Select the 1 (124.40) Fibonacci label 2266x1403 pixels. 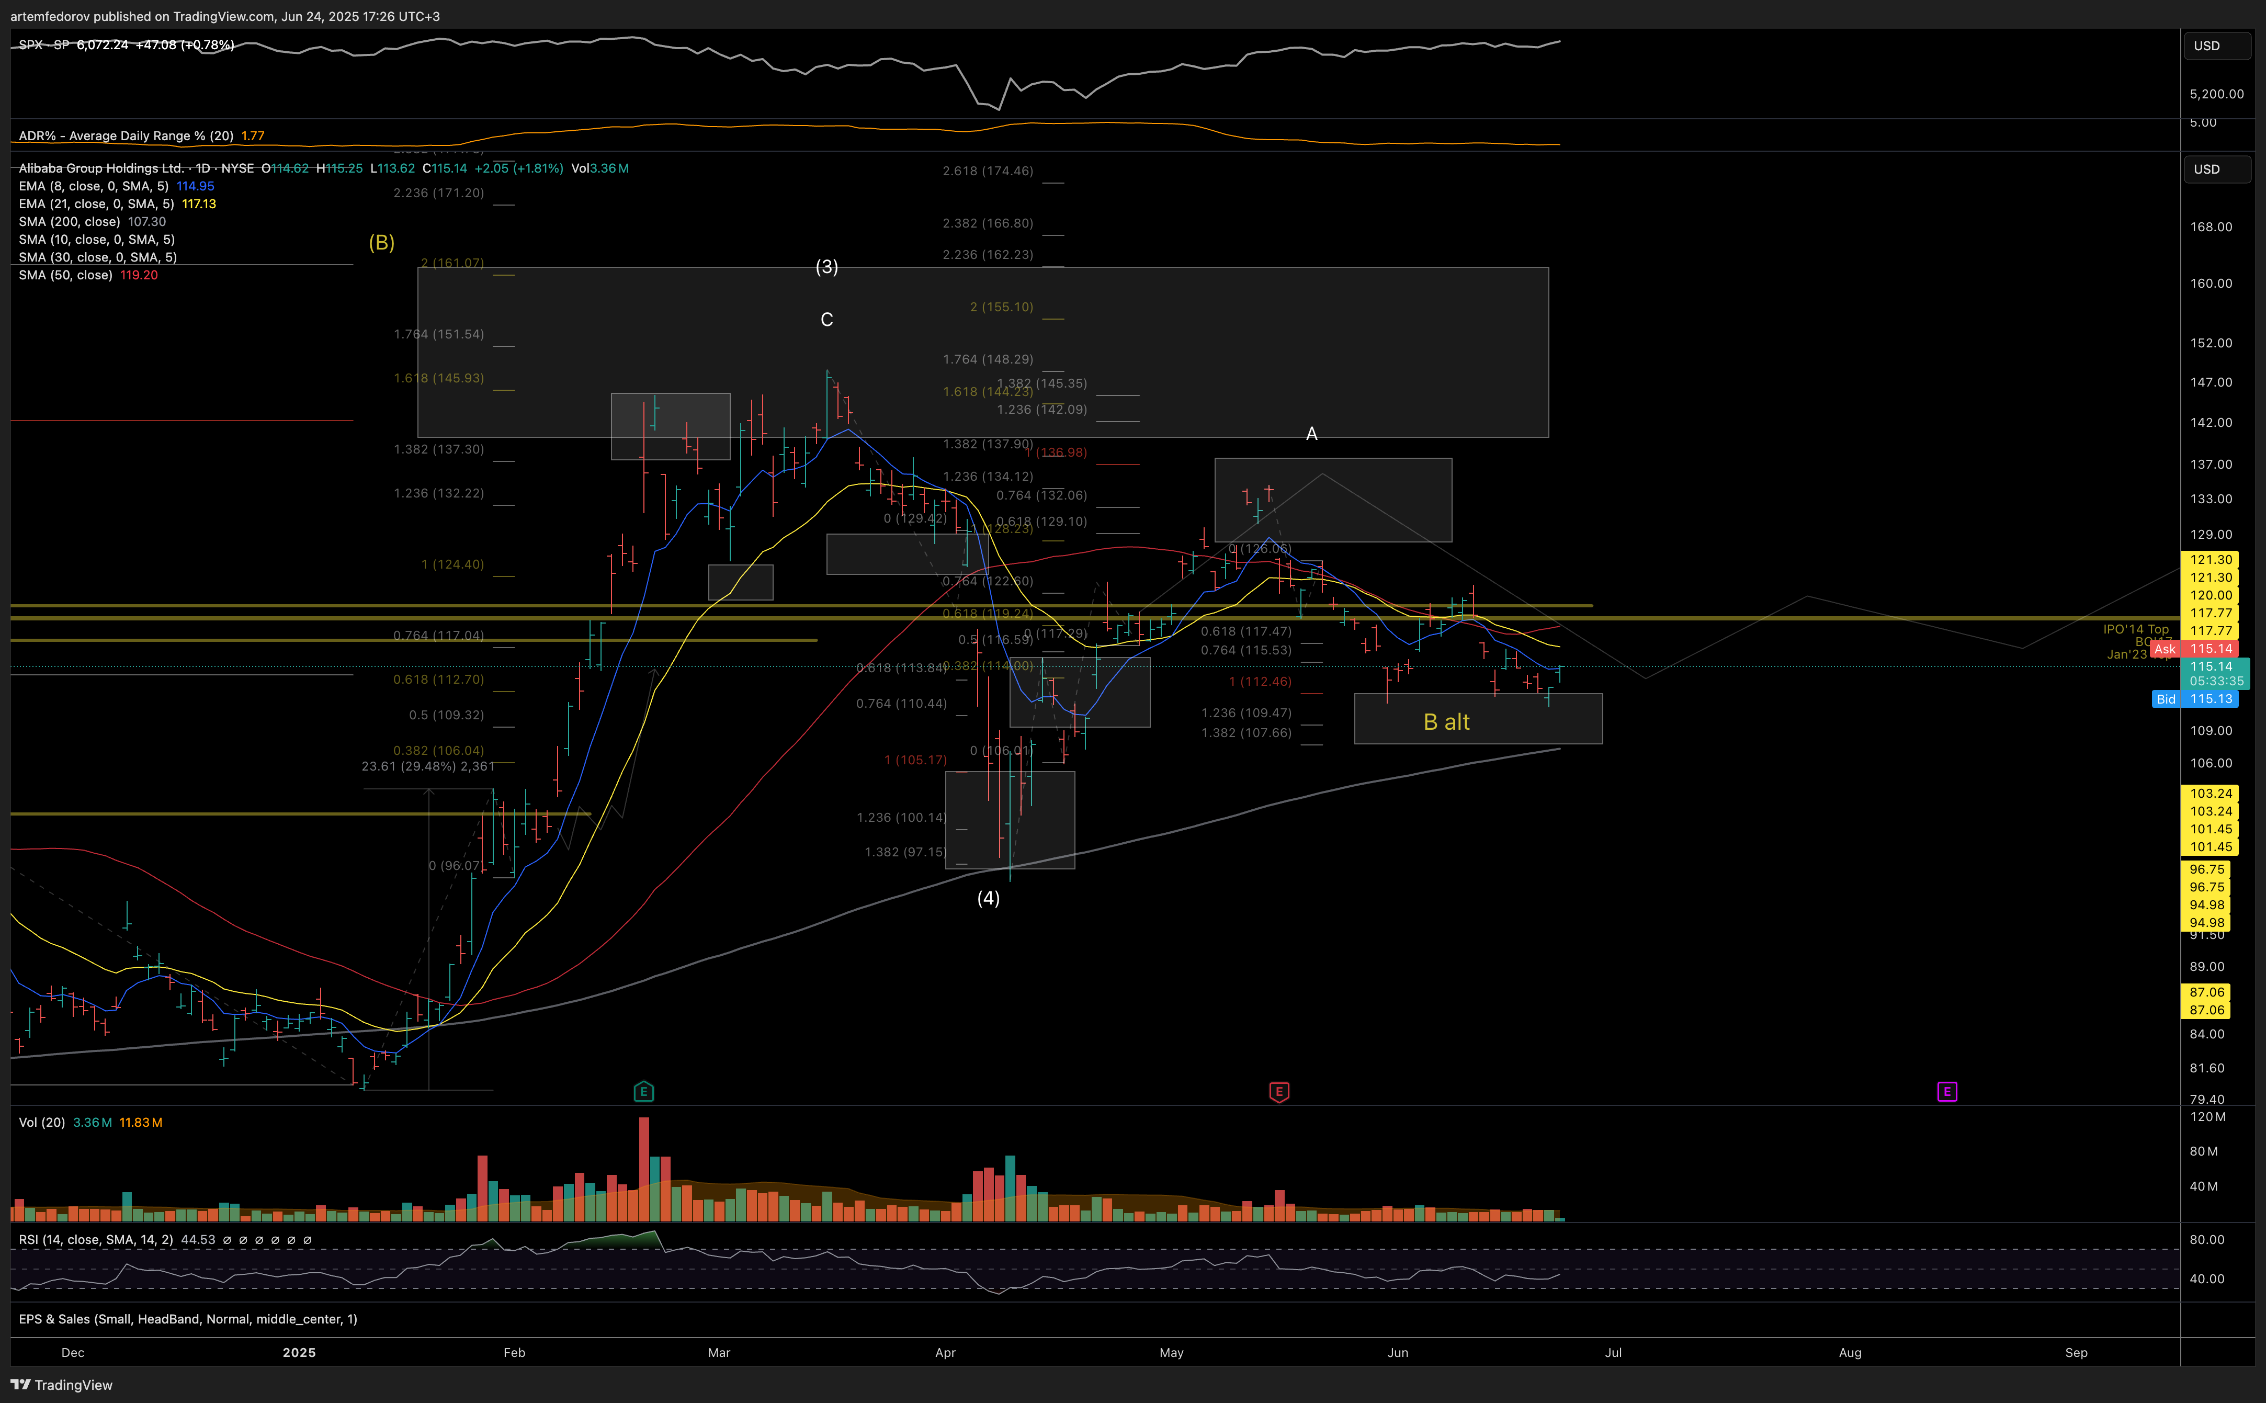coord(452,564)
